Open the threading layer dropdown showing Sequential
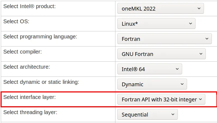This screenshot has height=123, width=217. click(x=147, y=114)
